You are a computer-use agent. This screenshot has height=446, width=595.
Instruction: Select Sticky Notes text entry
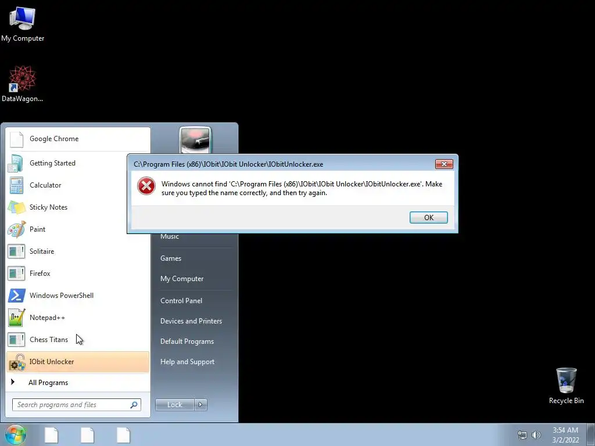(x=49, y=207)
